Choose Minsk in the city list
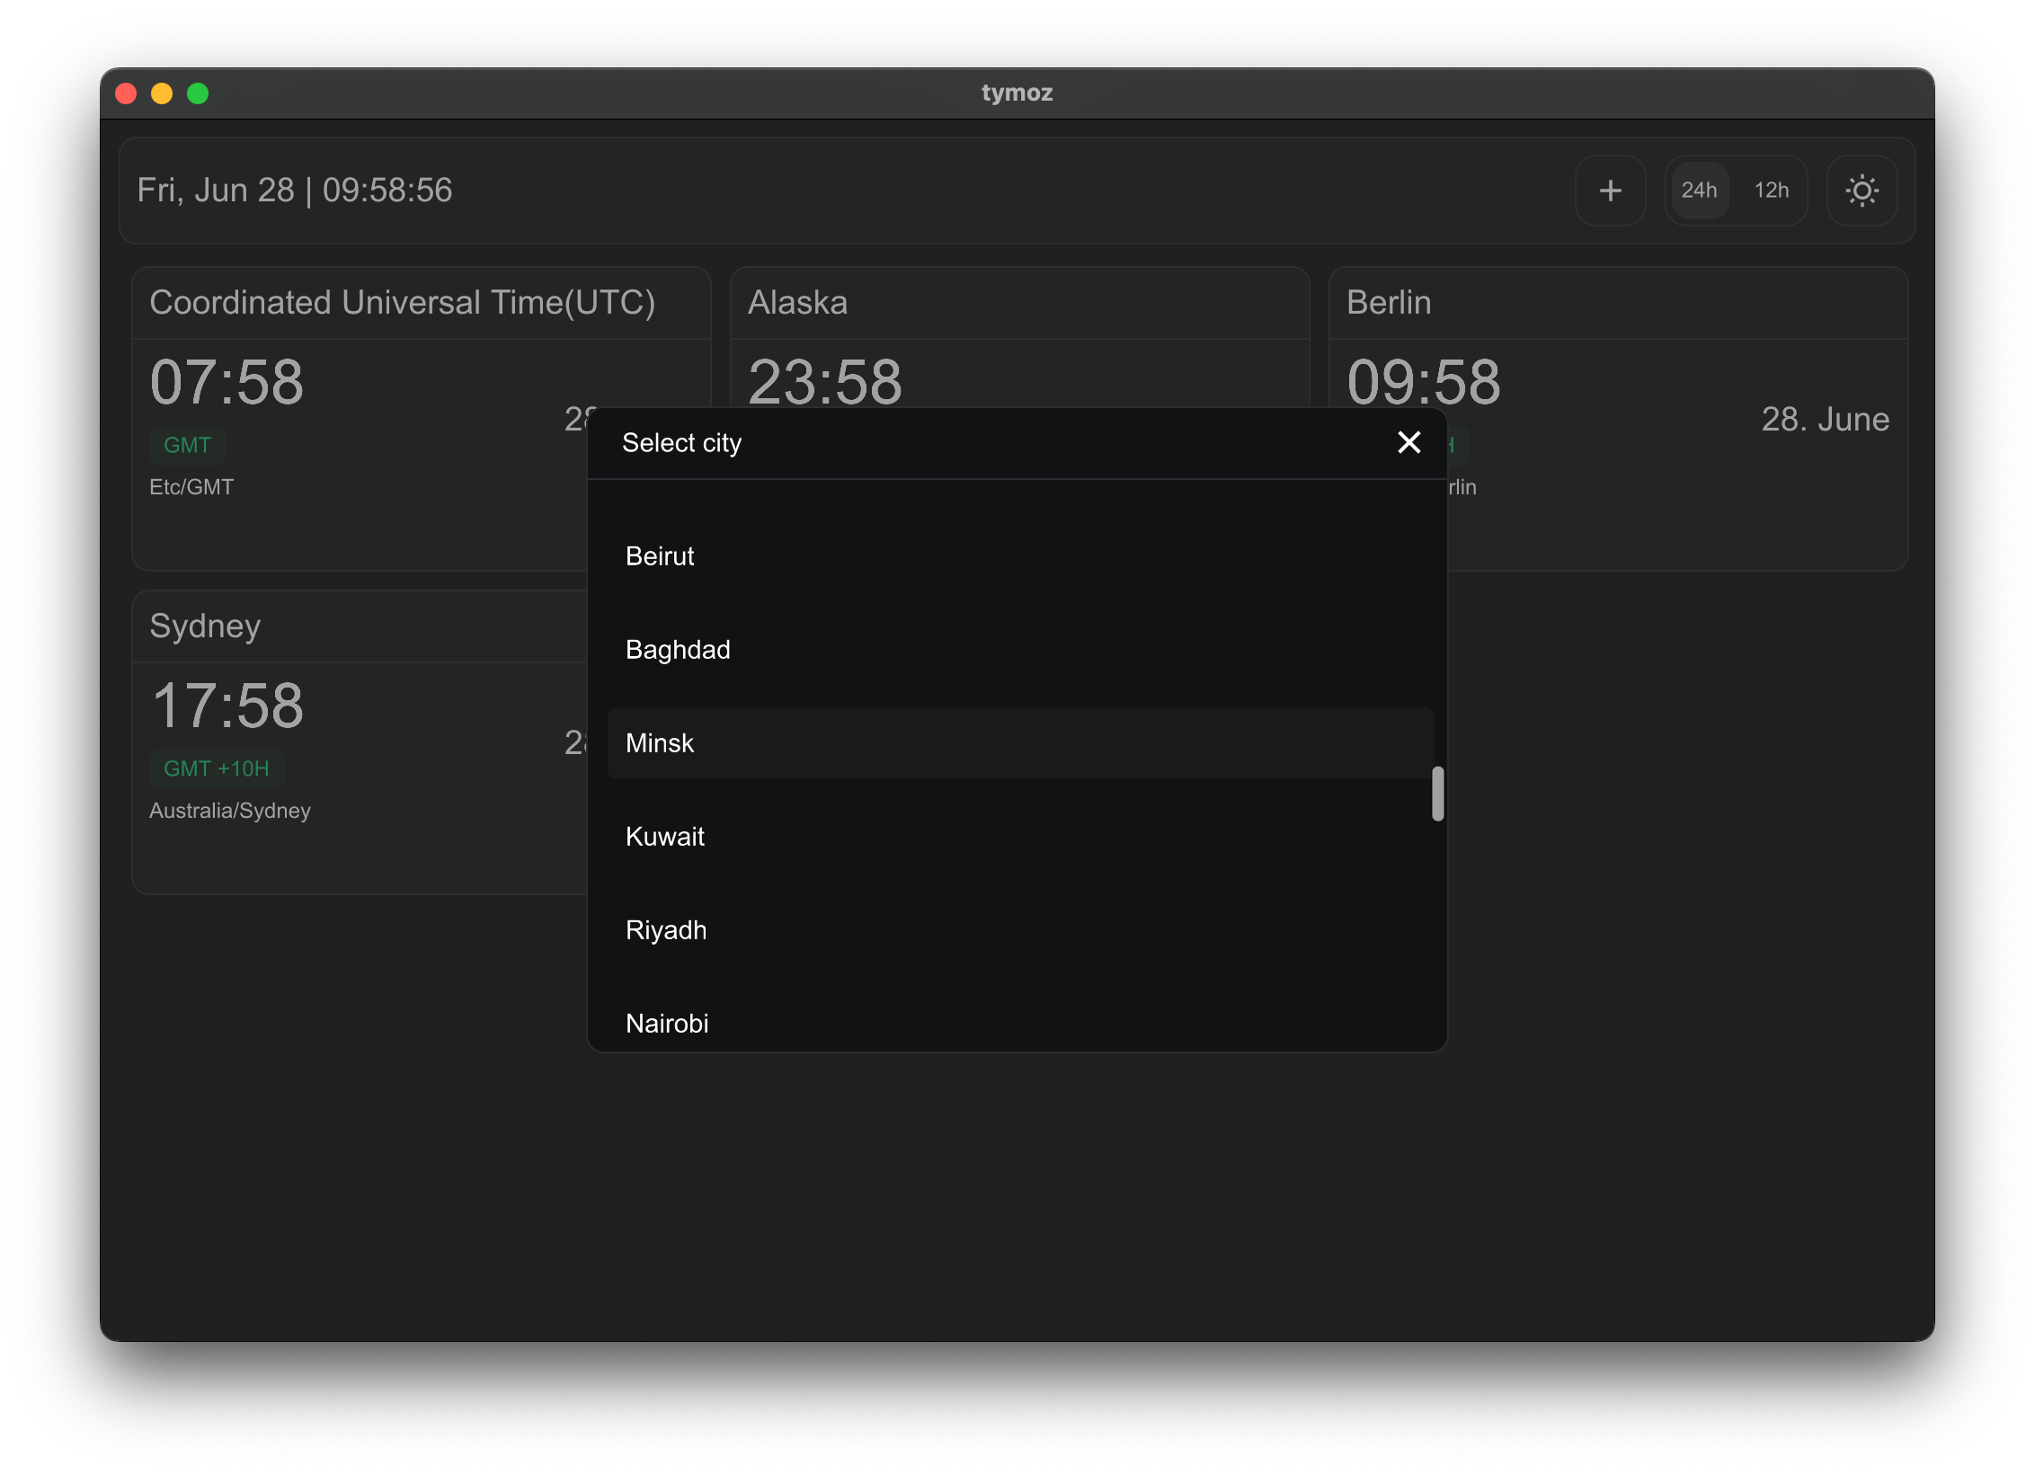 tap(660, 743)
